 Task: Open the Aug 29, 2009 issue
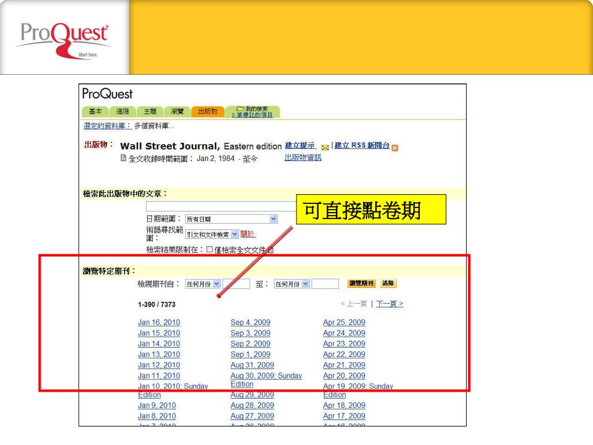pos(252,395)
